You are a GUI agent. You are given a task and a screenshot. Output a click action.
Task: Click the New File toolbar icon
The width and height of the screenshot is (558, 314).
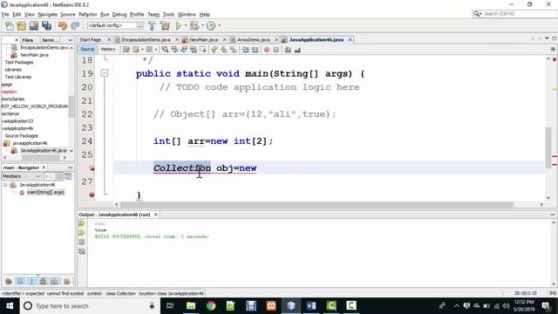(x=10, y=25)
